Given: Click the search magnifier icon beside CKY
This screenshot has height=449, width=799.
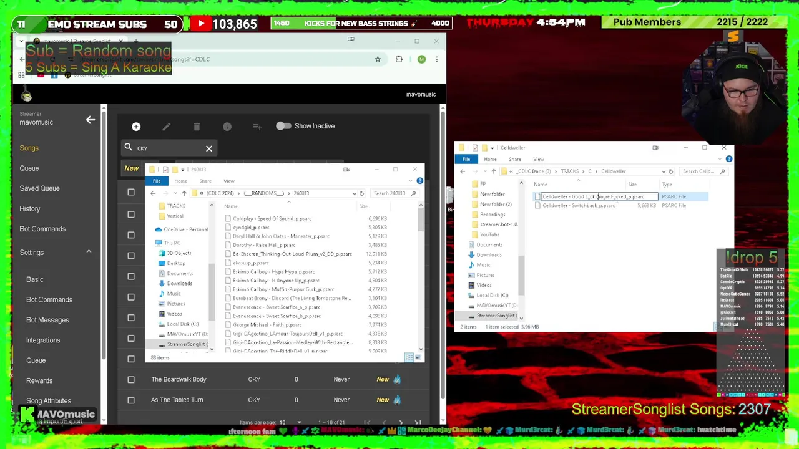Looking at the screenshot, I should tap(128, 148).
